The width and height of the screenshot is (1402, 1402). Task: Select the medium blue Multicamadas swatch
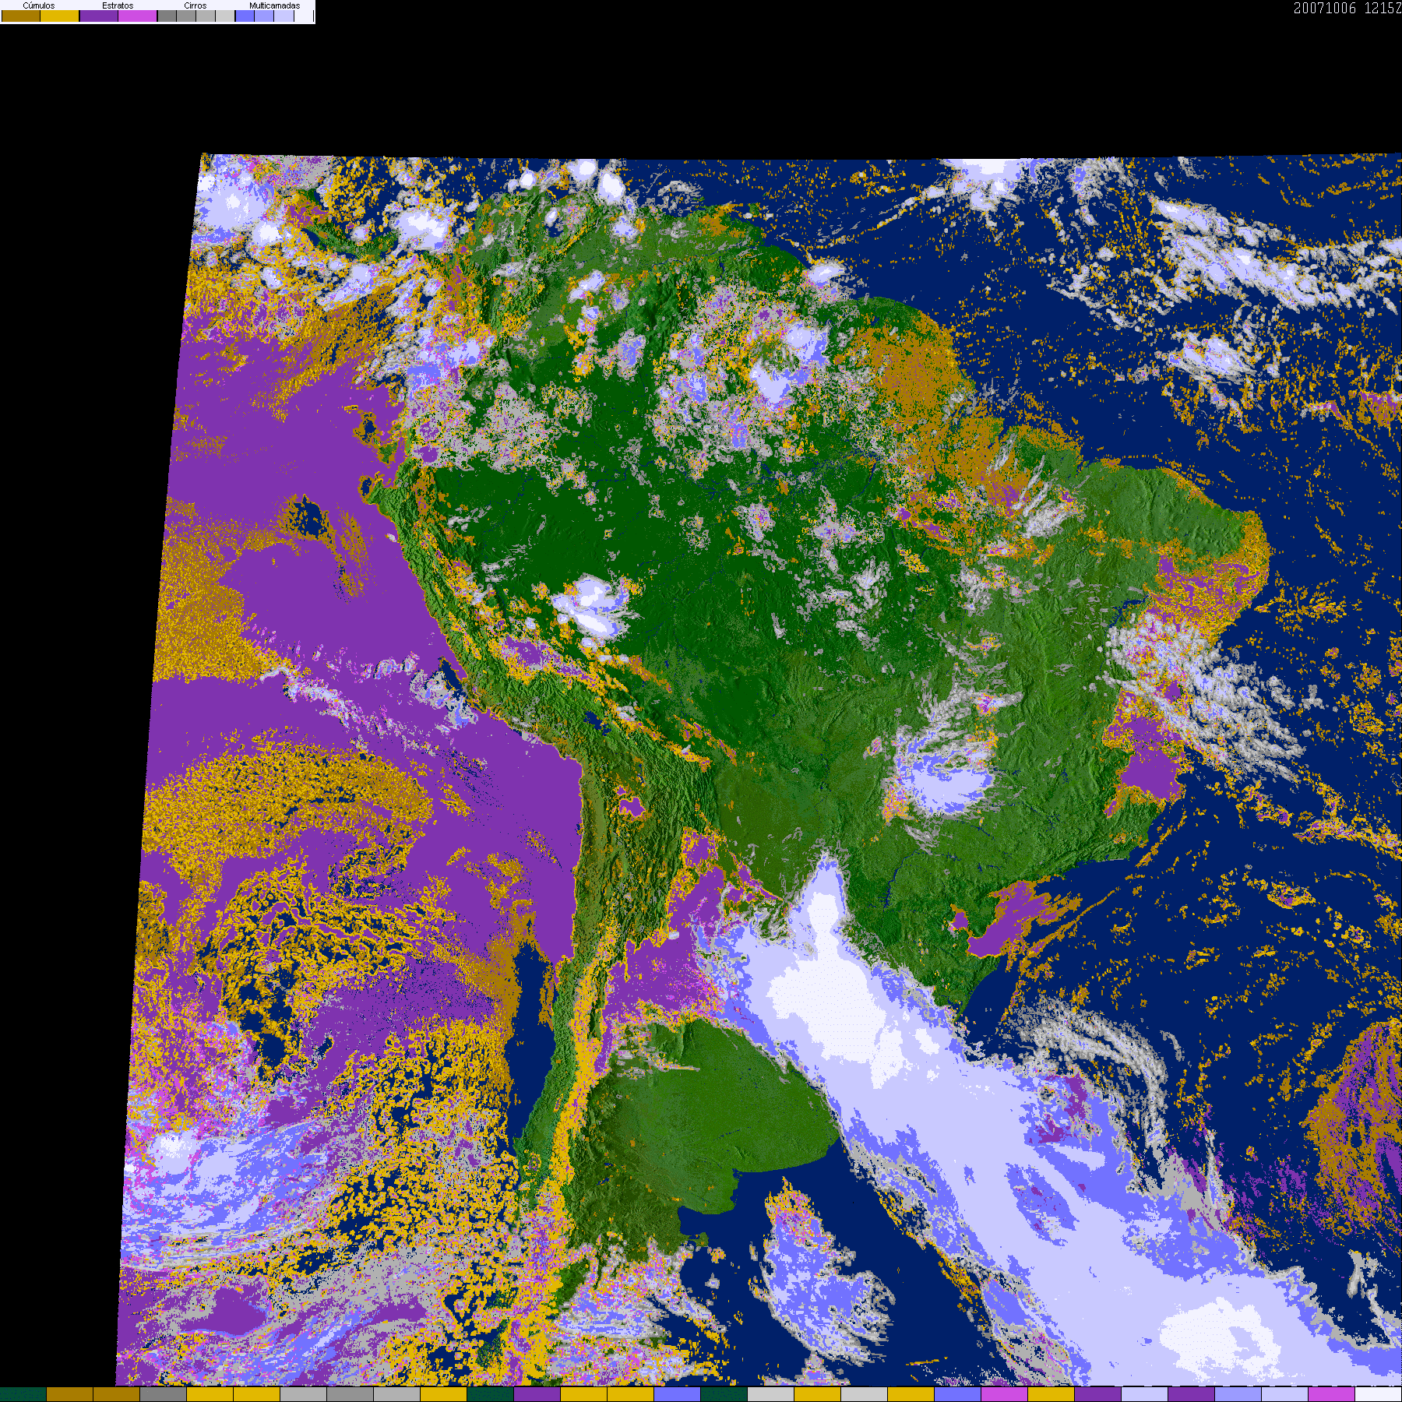click(264, 16)
